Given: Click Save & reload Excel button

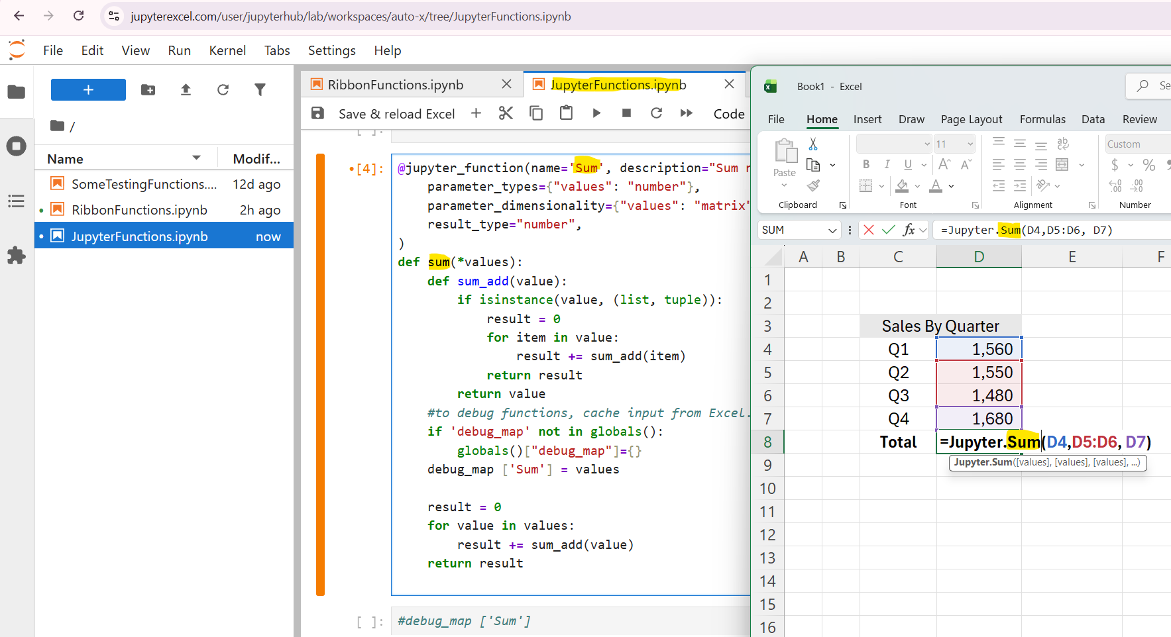Looking at the screenshot, I should [x=396, y=113].
